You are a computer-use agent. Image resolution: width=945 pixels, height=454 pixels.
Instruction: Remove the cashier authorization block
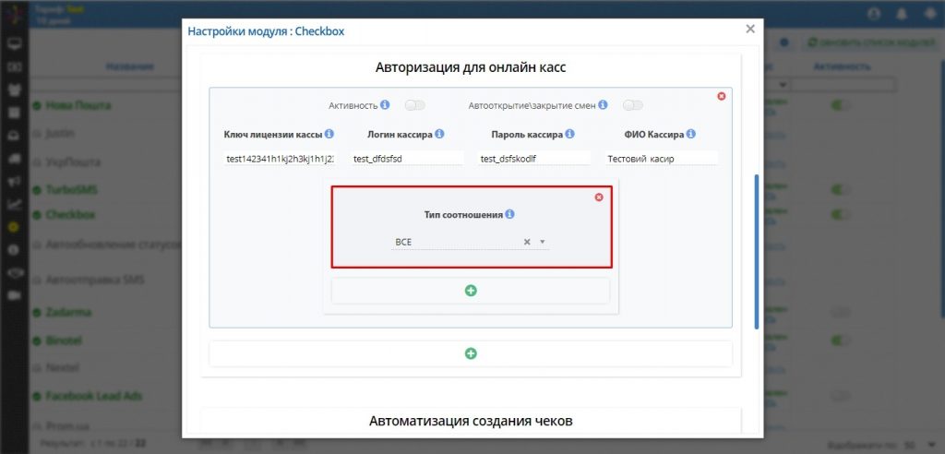coord(722,97)
